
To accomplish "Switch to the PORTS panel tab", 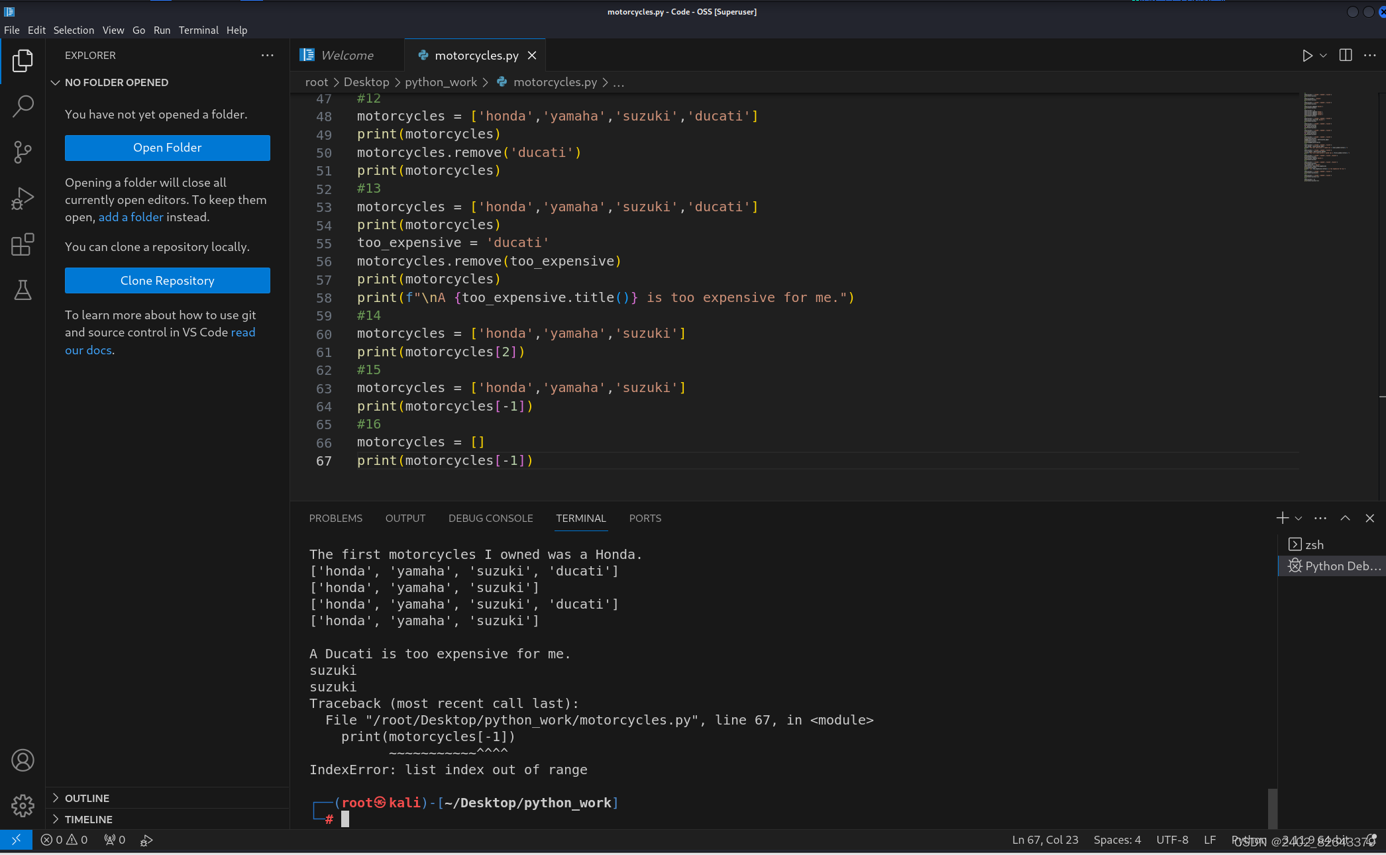I will (x=645, y=518).
